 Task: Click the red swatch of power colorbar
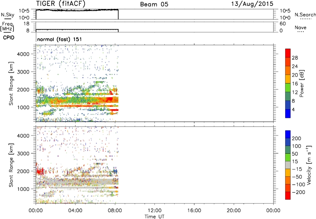288,53
